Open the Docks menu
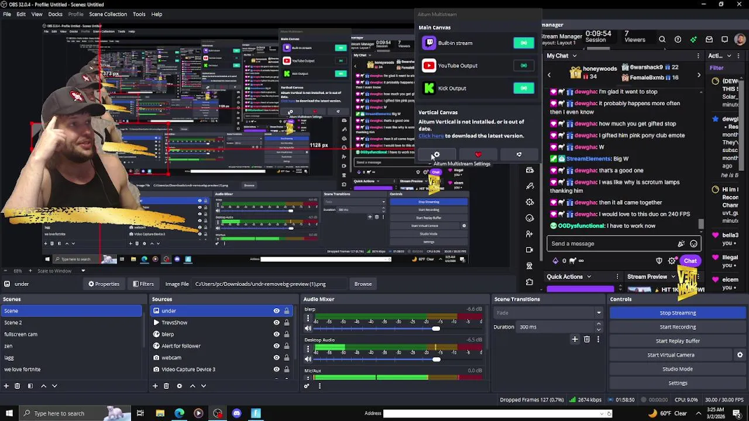Image resolution: width=749 pixels, height=421 pixels. 55,14
